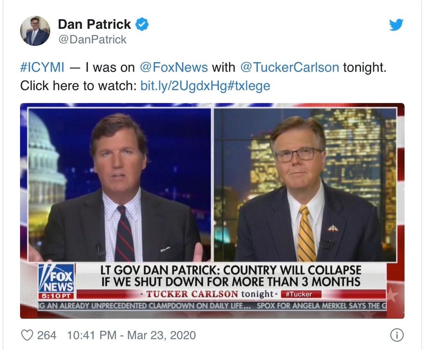Click the Dan Patrick display name

(95, 24)
